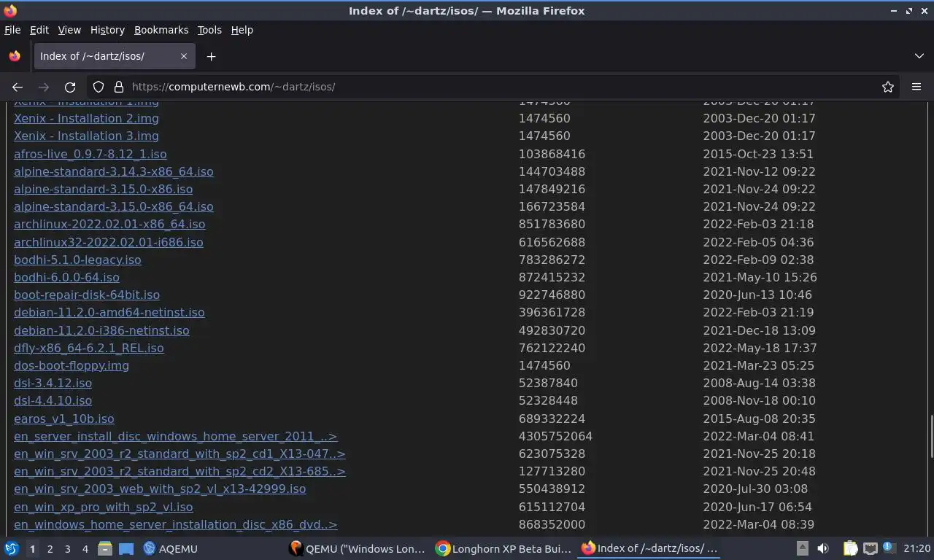The height and width of the screenshot is (560, 934).
Task: Switch to workspace 2
Action: point(50,548)
